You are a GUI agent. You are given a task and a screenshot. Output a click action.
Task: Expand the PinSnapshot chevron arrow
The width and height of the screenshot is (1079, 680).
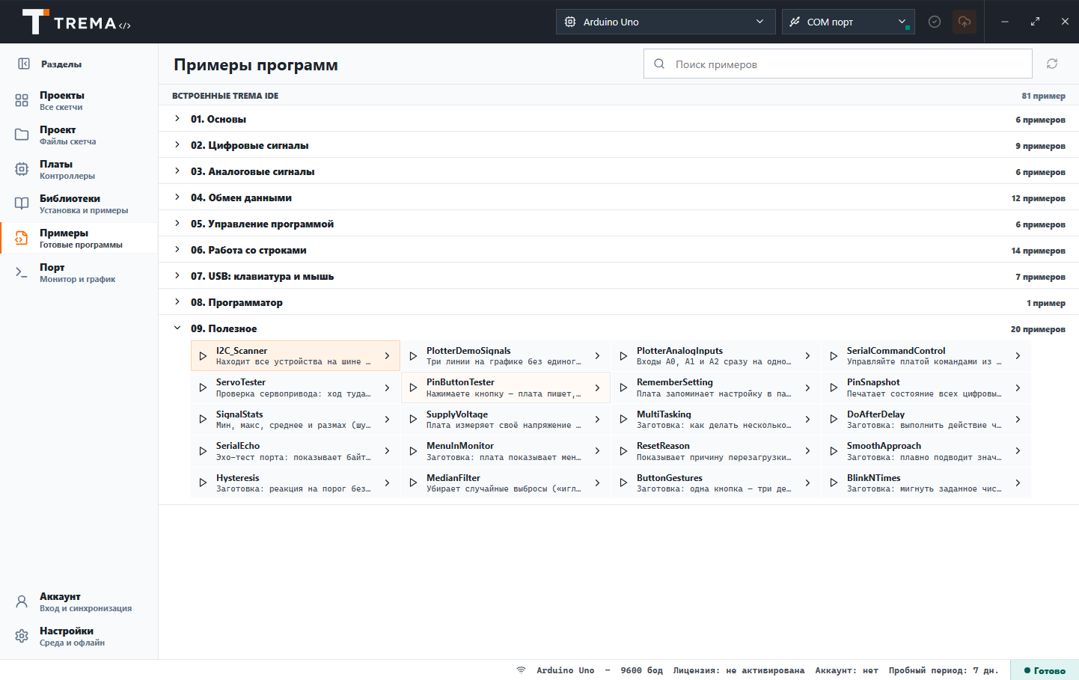point(1018,388)
